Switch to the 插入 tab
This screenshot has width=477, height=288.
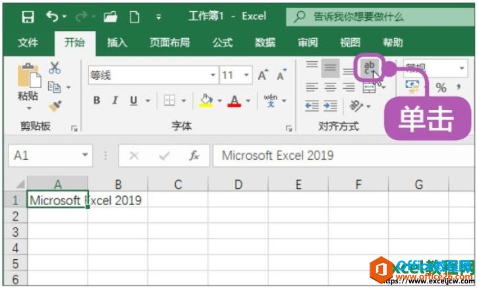point(117,43)
